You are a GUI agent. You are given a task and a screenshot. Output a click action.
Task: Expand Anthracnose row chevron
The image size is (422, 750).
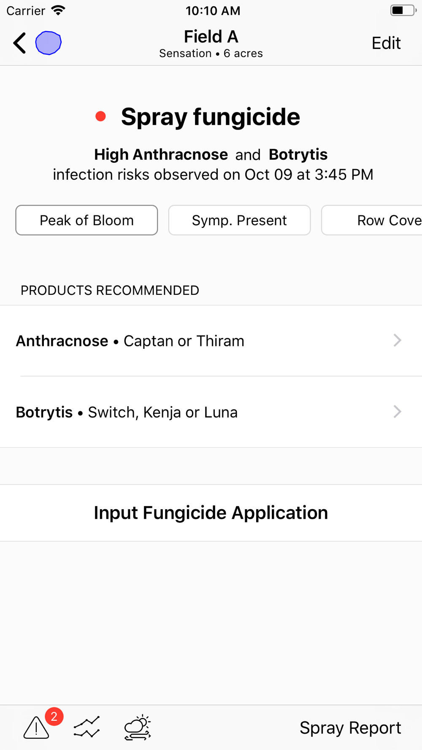click(x=397, y=340)
